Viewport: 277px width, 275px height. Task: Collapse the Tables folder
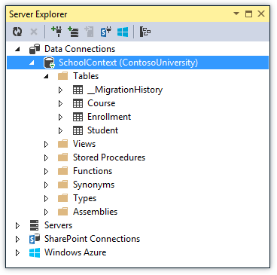[46, 76]
